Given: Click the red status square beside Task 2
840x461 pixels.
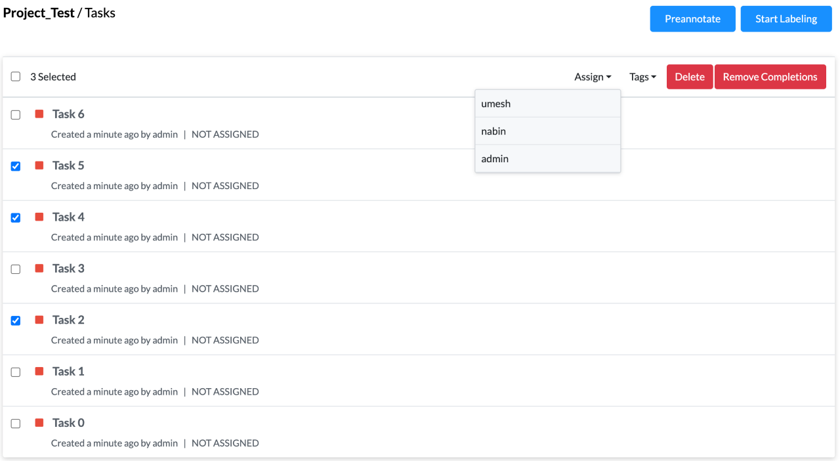Looking at the screenshot, I should [x=39, y=319].
